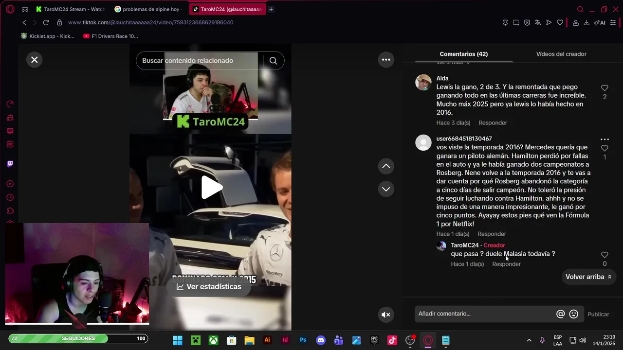Image resolution: width=623 pixels, height=350 pixels.
Task: Open History clock in sidebar
Action: (10, 198)
